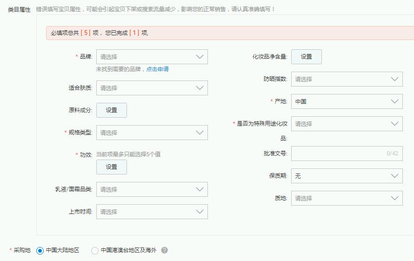
Task: Focus the 批准文号 input field
Action: (347, 154)
